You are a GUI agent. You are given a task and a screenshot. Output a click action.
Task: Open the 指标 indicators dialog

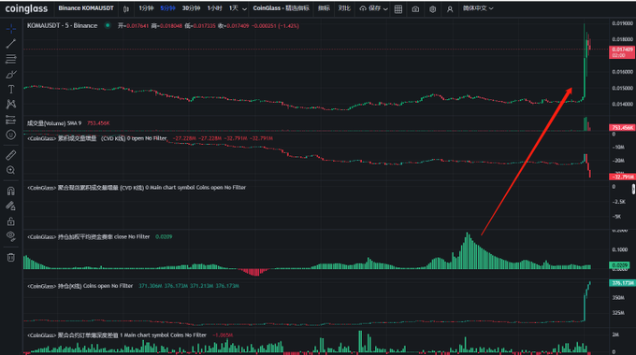pos(324,8)
